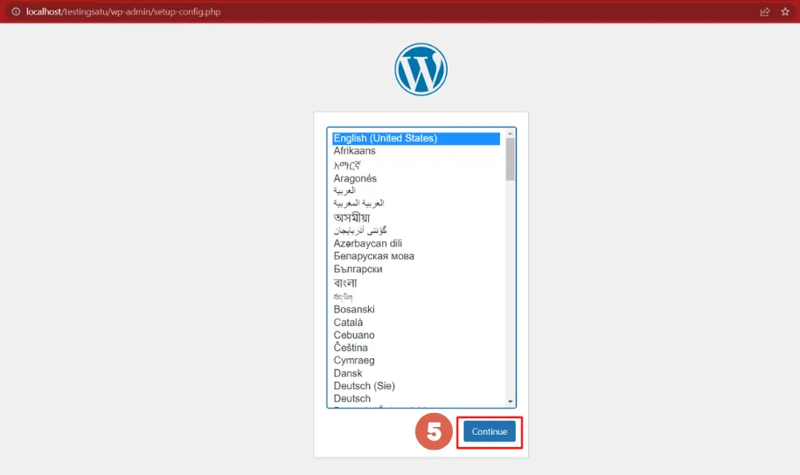Image resolution: width=800 pixels, height=475 pixels.
Task: Select Беларуская мова language
Action: pyautogui.click(x=416, y=256)
